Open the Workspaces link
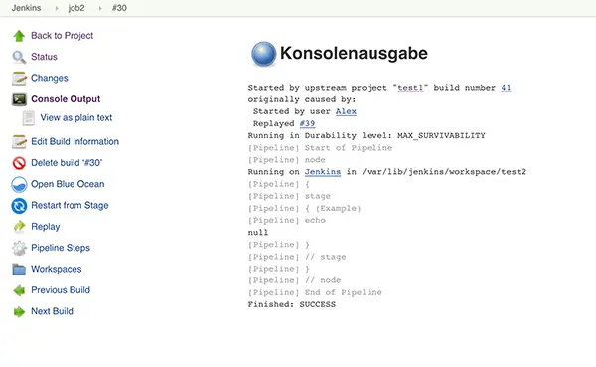Viewport: 596px width, 367px height. [x=57, y=270]
